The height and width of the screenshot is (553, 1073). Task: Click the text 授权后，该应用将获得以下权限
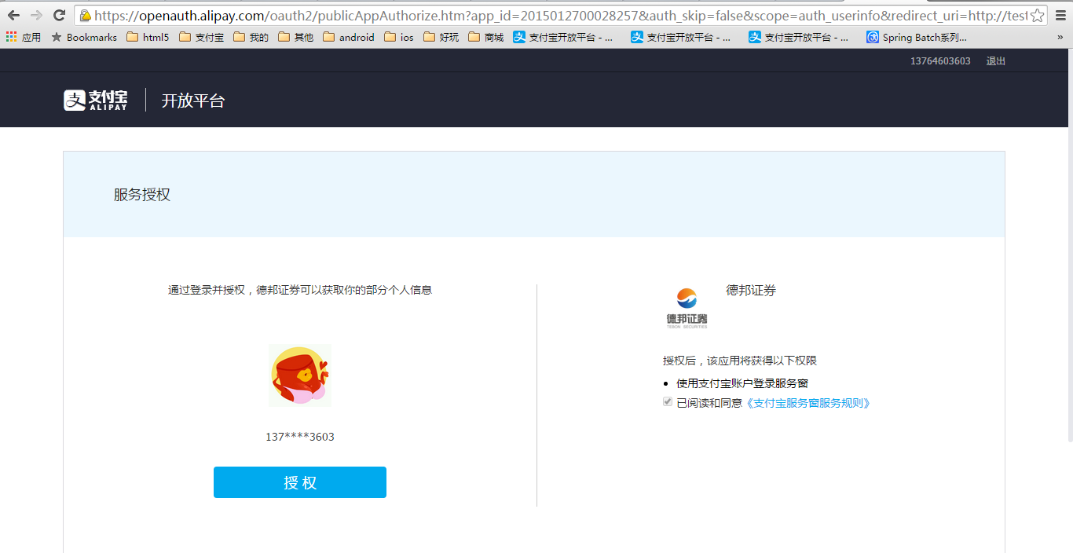point(740,361)
